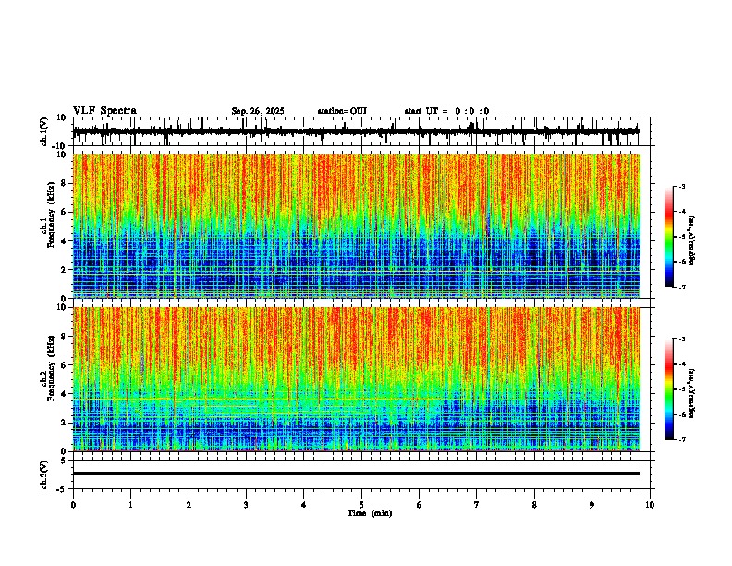The image size is (732, 566).
Task: Click the "station=OUI" label
Action: click(x=342, y=111)
